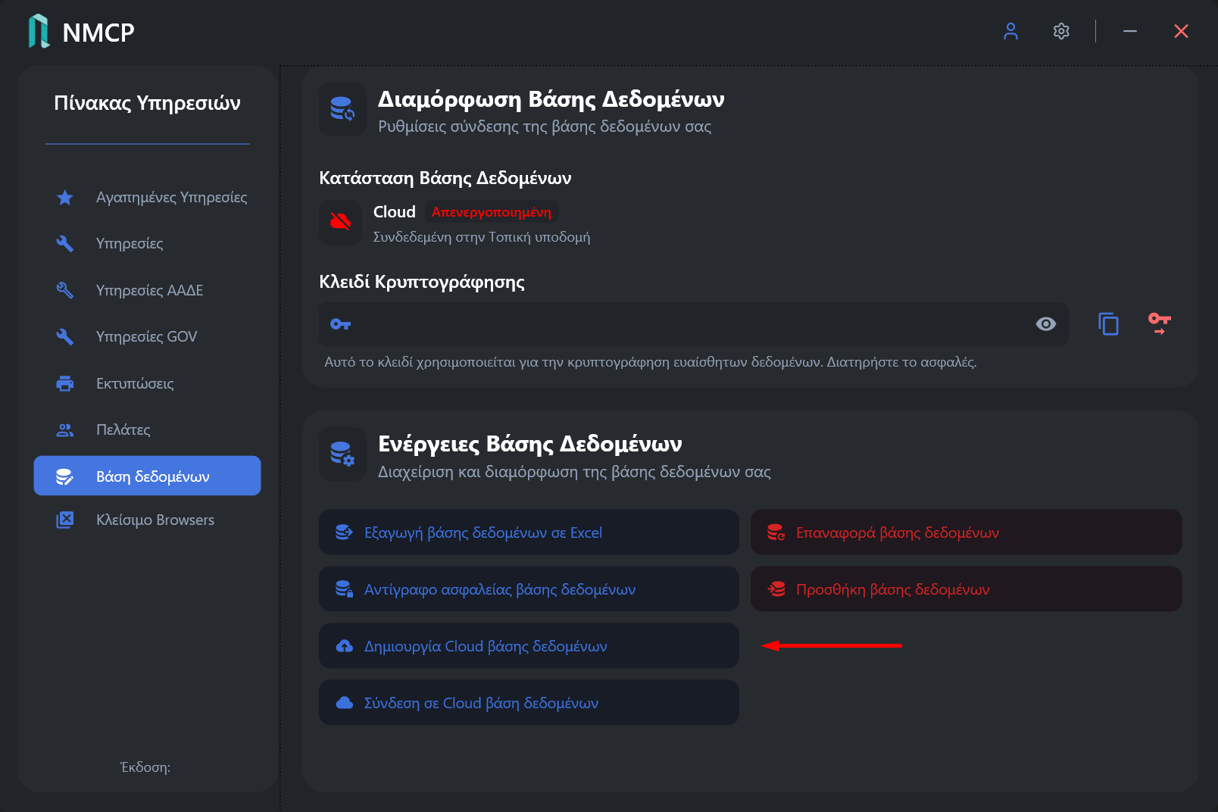Click the red cloud-off status icon
The image size is (1218, 812).
click(x=341, y=221)
